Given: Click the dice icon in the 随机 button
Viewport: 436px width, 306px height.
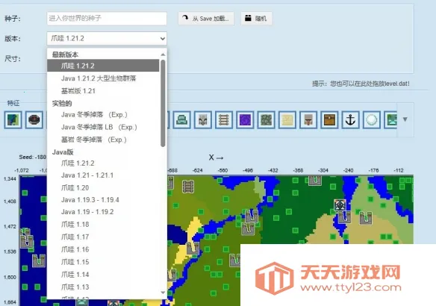Looking at the screenshot, I should click(x=248, y=18).
